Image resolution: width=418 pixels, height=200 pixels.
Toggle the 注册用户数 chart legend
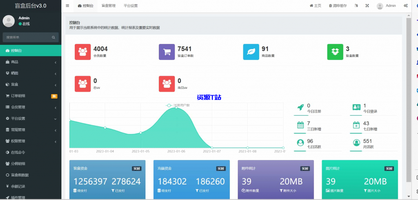[x=178, y=105]
